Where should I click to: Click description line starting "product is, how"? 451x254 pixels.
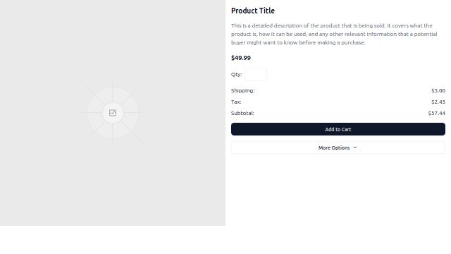point(334,34)
